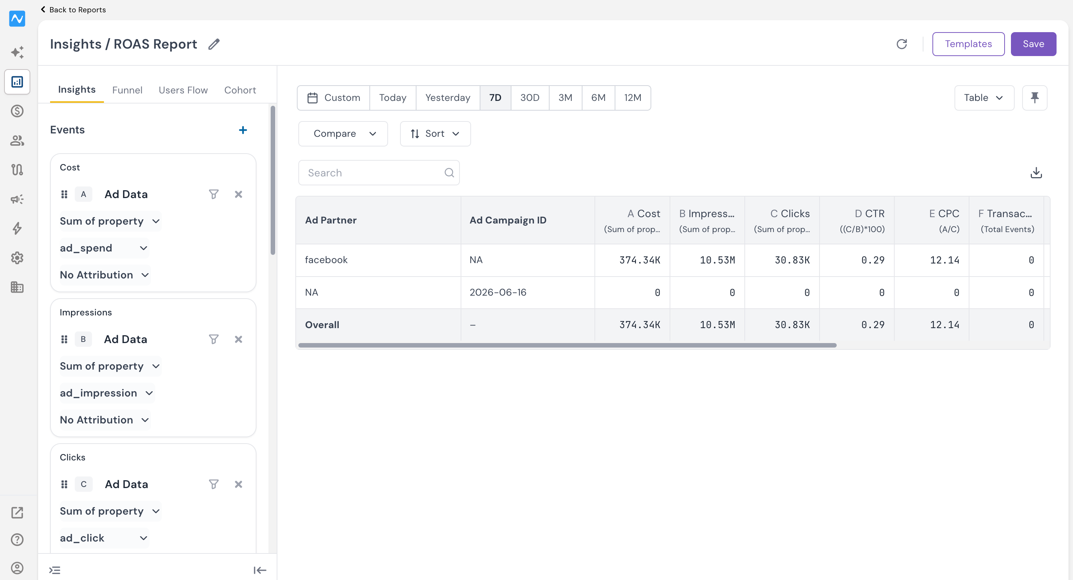
Task: Go Back to Reports
Action: (x=73, y=10)
